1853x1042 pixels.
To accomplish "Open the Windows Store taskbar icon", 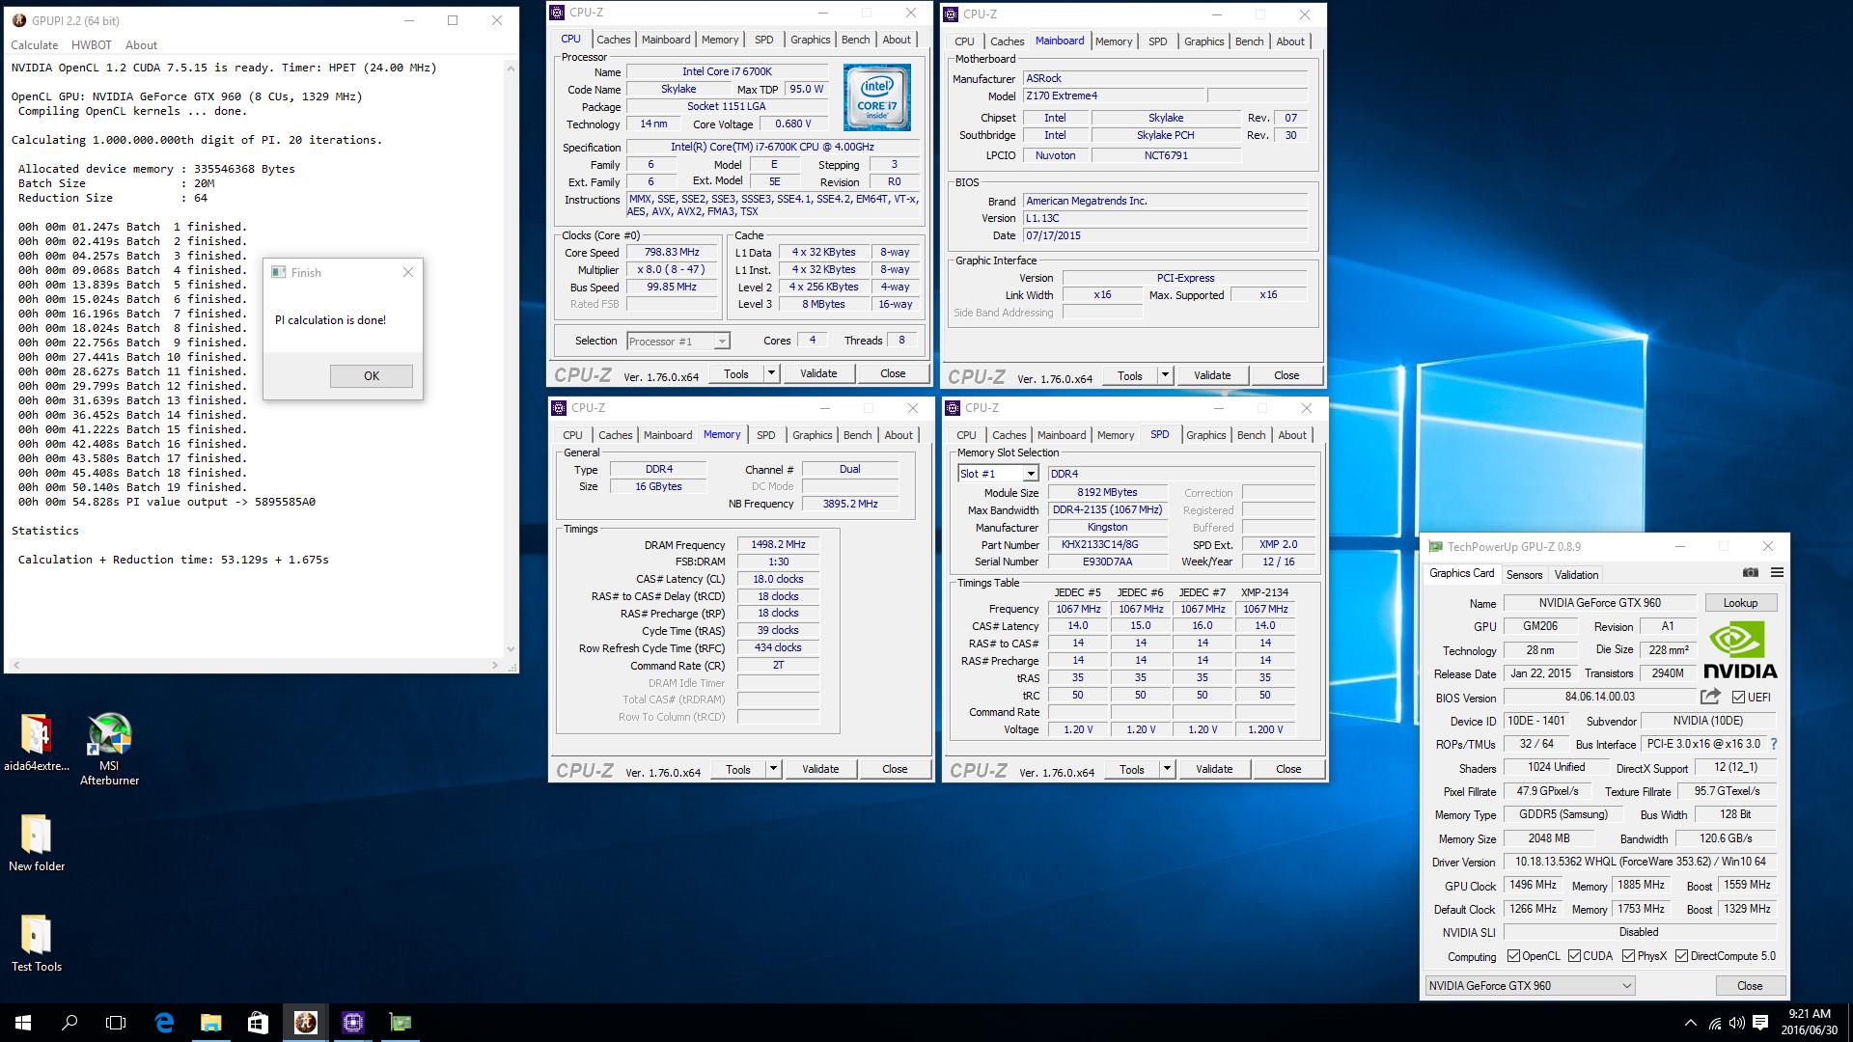I will tap(258, 1023).
